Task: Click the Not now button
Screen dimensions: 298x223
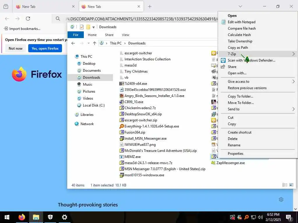Action: point(16,48)
